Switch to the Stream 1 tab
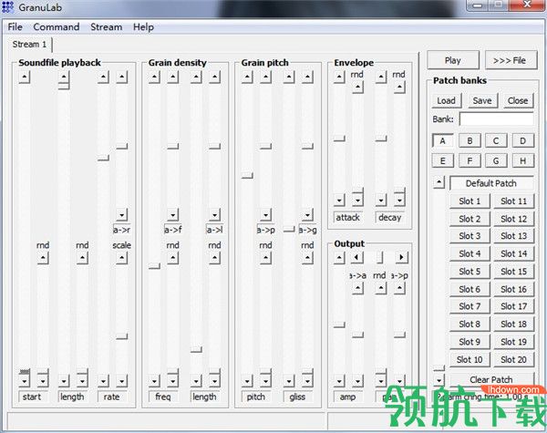The image size is (547, 433). [29, 45]
